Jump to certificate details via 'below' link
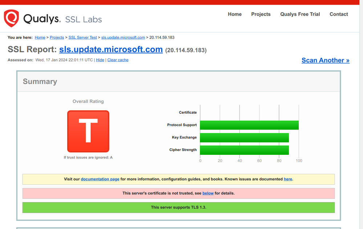The width and height of the screenshot is (363, 229). point(208,193)
